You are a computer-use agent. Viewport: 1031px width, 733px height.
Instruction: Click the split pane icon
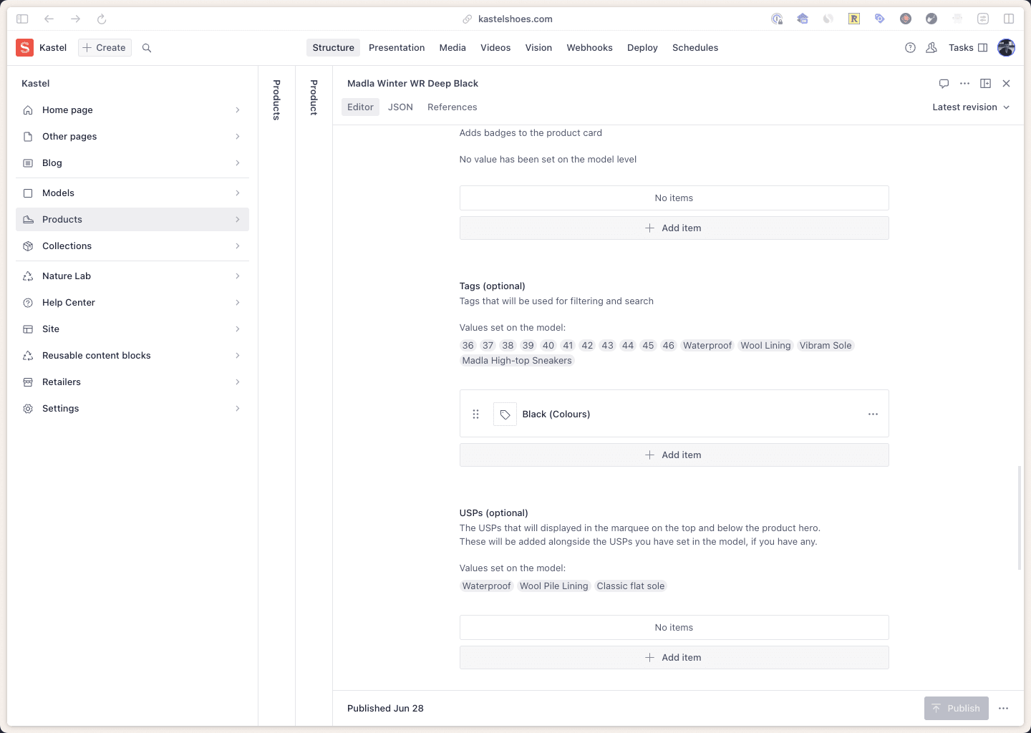point(985,84)
